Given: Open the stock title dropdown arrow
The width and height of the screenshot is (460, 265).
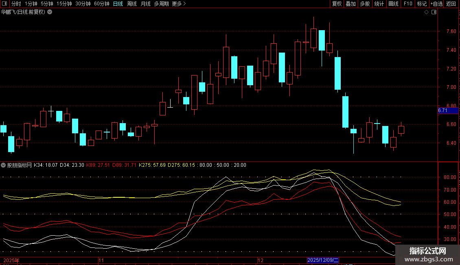Looking at the screenshot, I should pyautogui.click(x=50, y=12).
